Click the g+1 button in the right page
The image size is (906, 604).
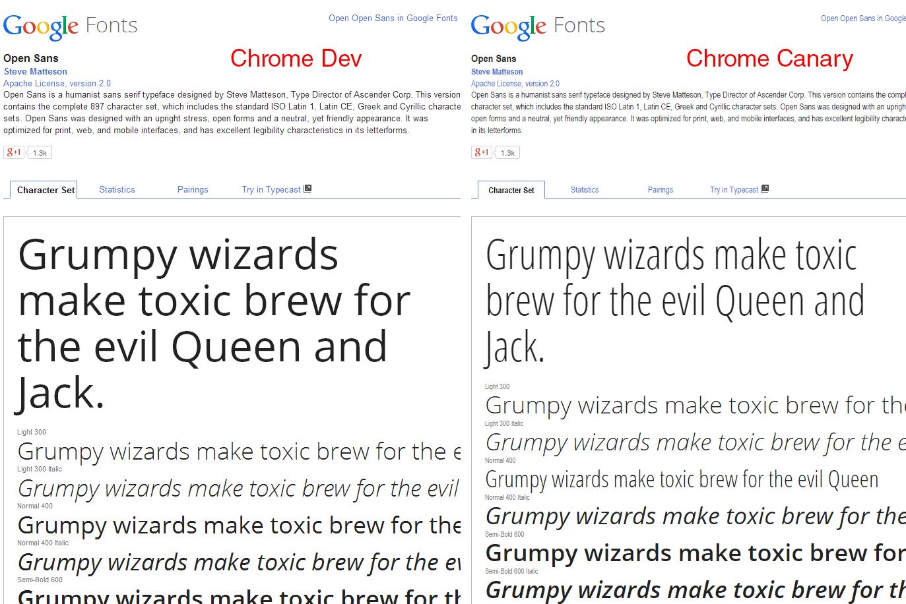point(482,152)
